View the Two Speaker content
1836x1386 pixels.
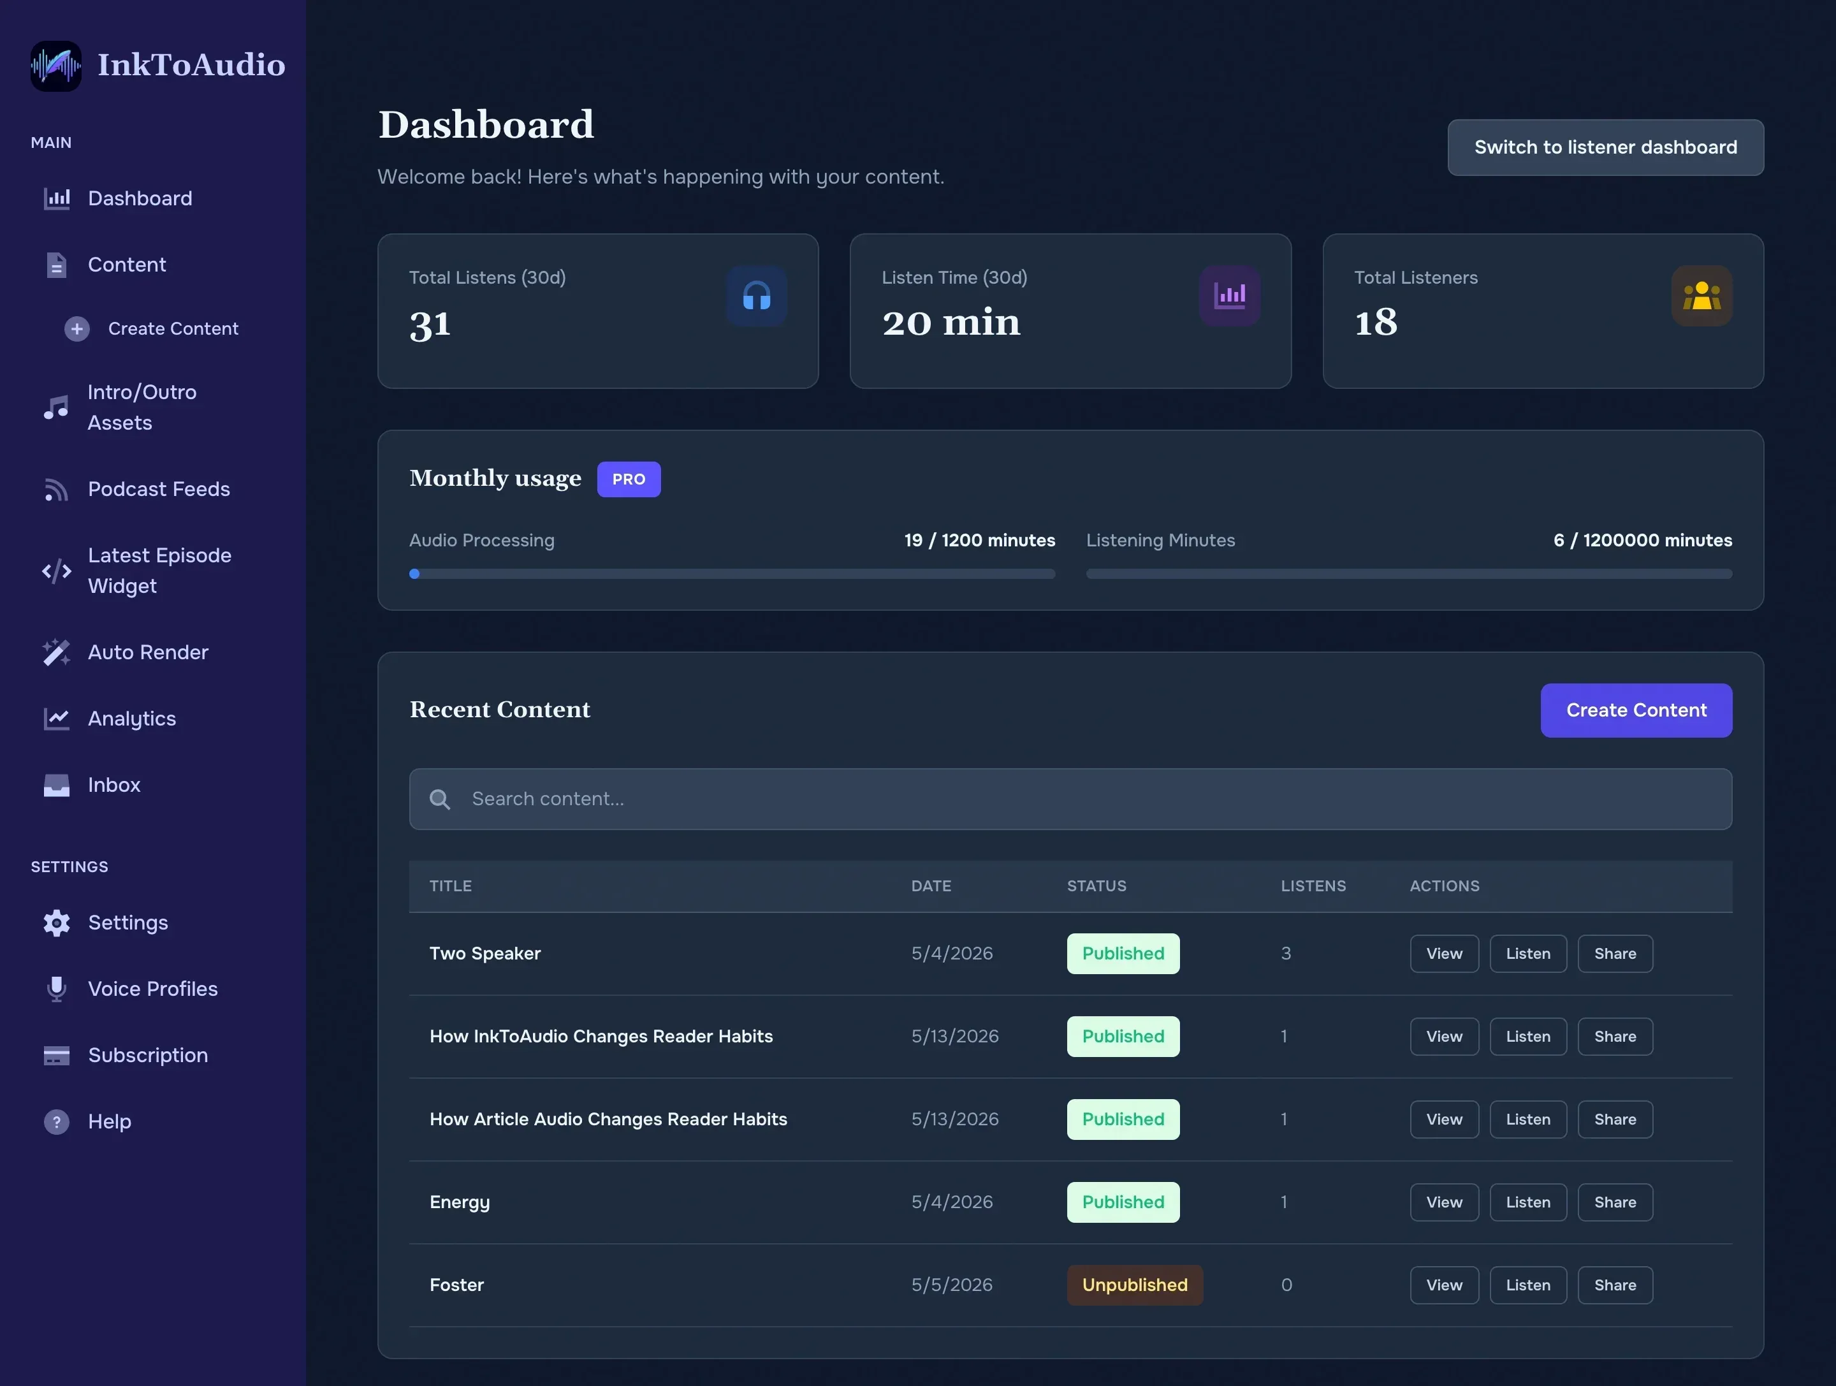pos(1444,954)
